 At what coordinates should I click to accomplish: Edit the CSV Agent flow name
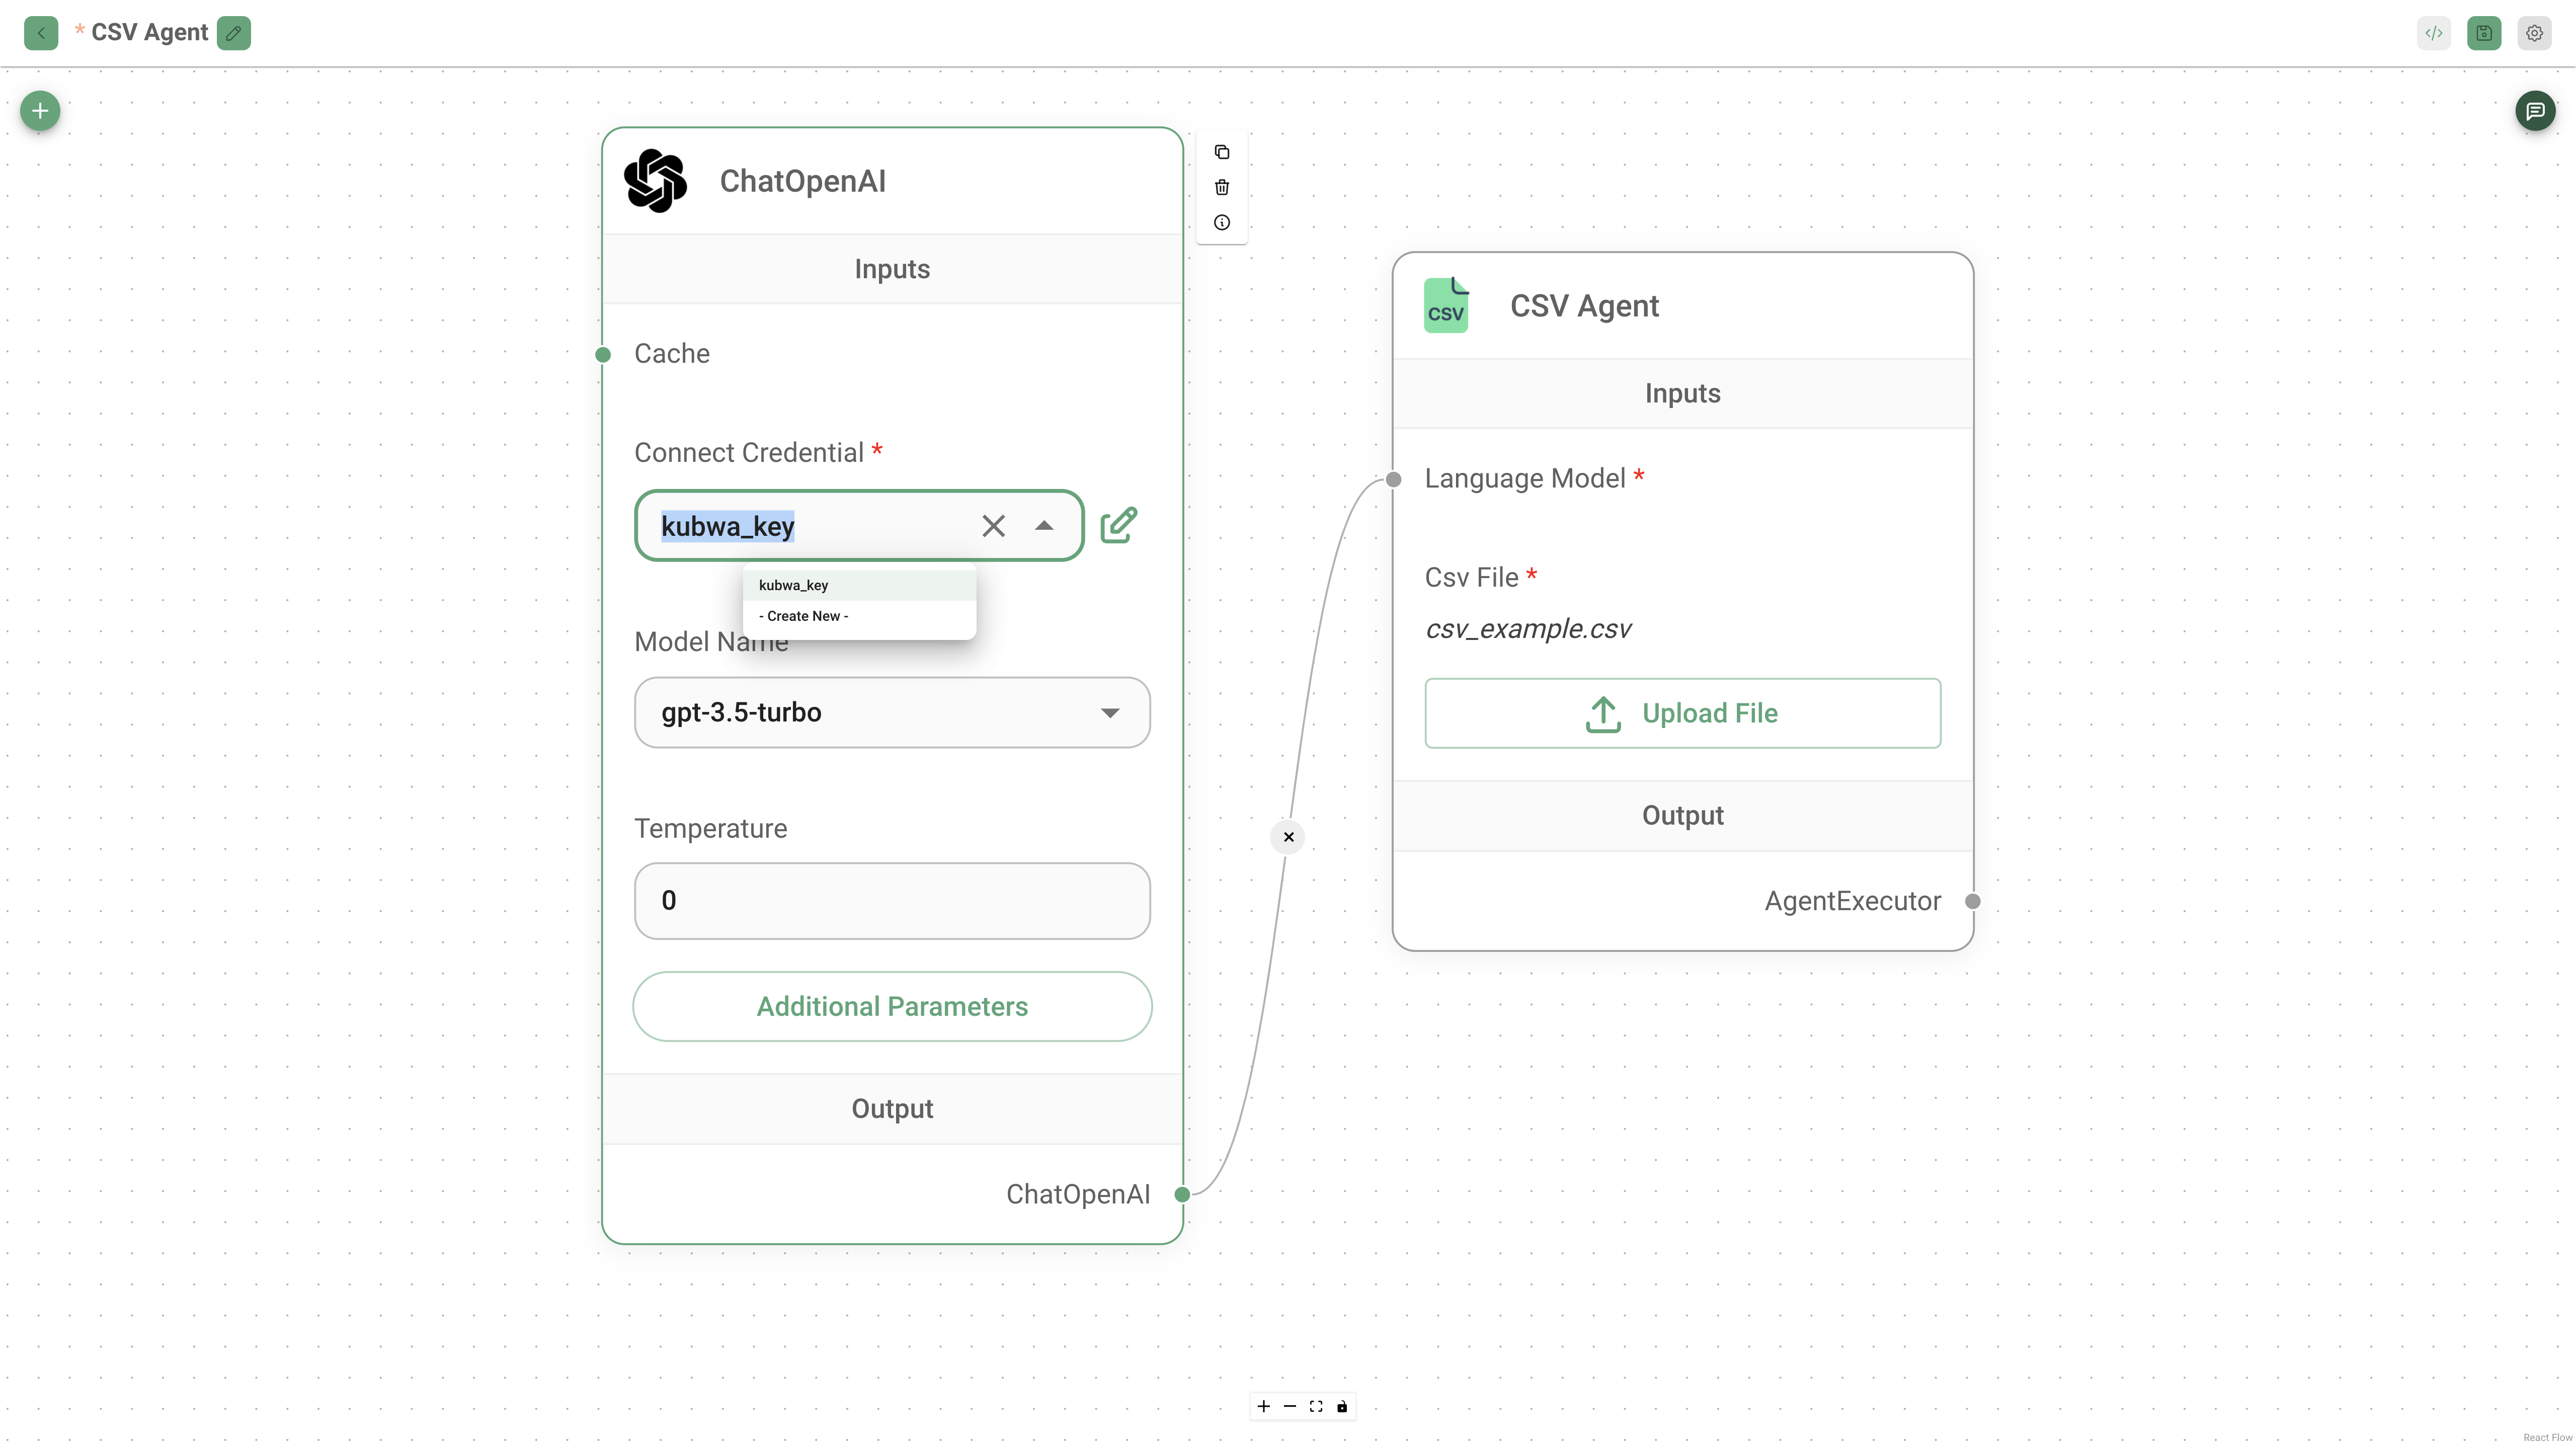(x=234, y=33)
